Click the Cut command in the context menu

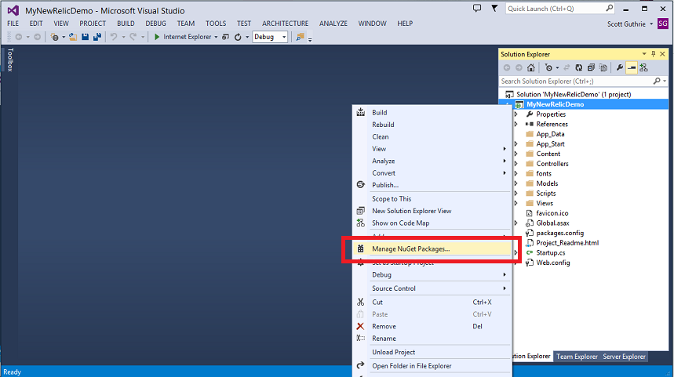[x=432, y=303]
